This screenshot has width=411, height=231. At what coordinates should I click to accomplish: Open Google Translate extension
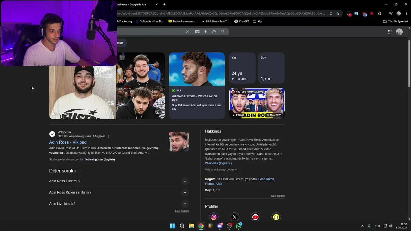tap(356, 13)
